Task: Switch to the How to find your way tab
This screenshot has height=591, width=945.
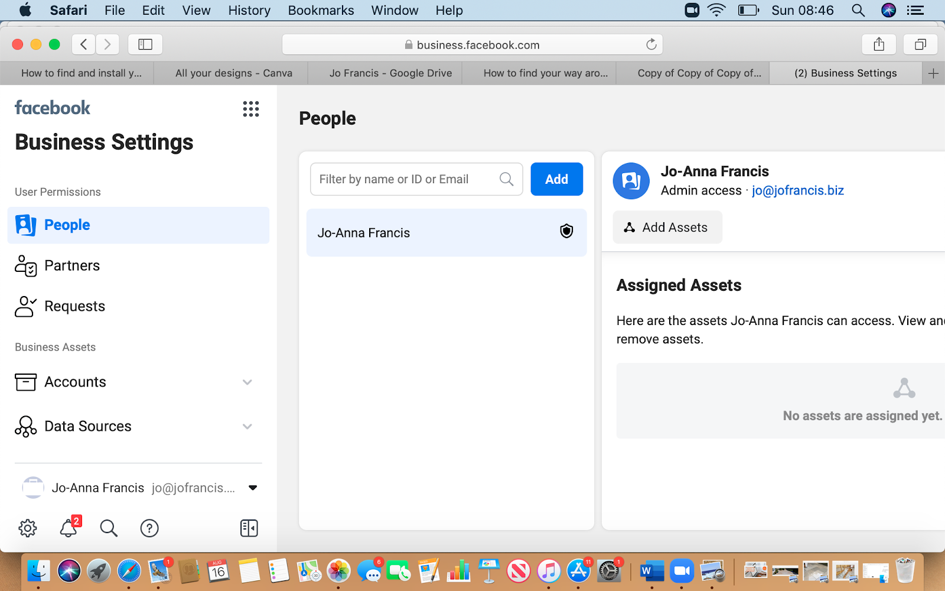Action: (539, 73)
